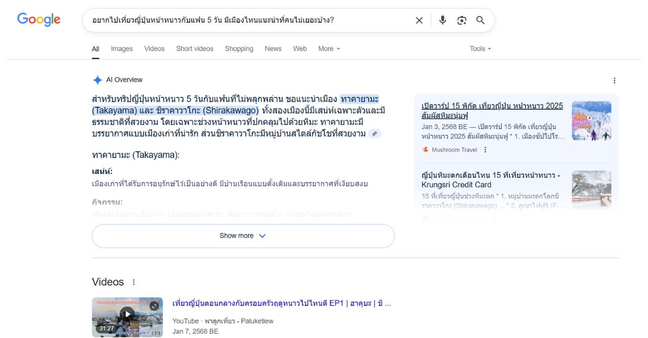Click the Google logo
648x338 pixels.
(x=38, y=20)
